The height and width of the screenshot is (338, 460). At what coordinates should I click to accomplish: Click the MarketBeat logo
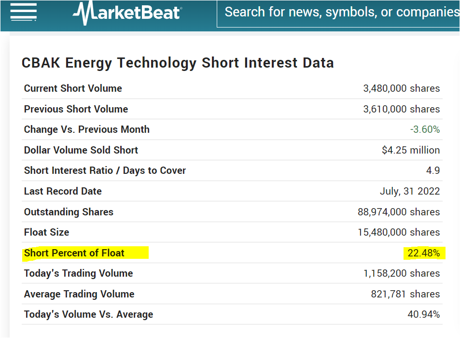click(x=127, y=13)
